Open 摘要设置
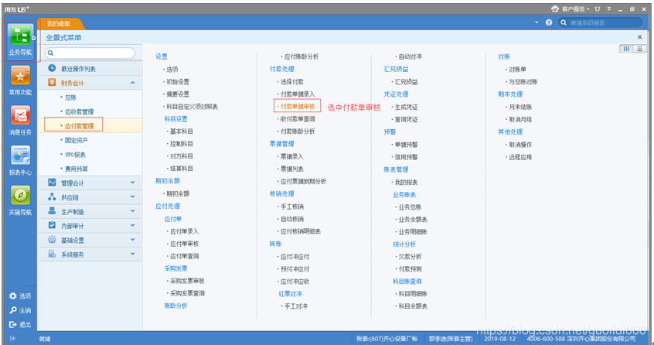The image size is (654, 345). pos(177,94)
